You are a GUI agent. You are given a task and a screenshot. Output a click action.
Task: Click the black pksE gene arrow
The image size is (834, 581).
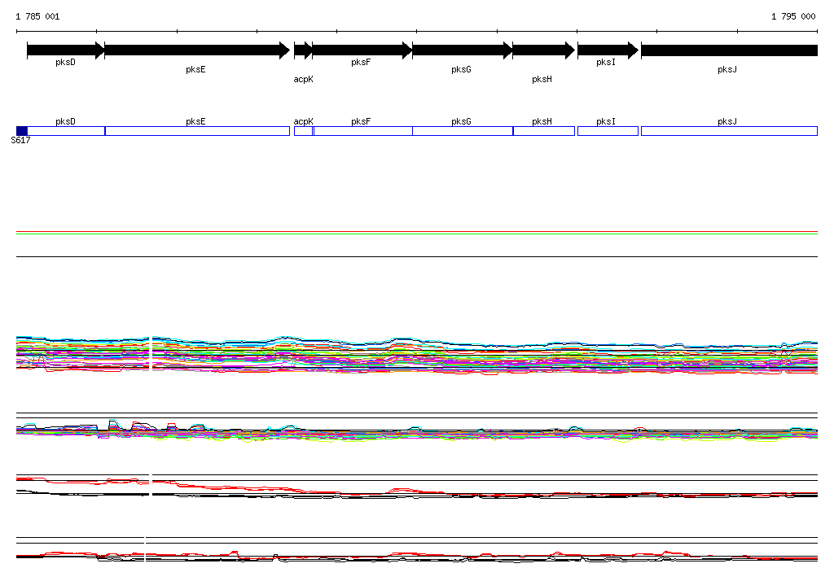click(x=197, y=50)
